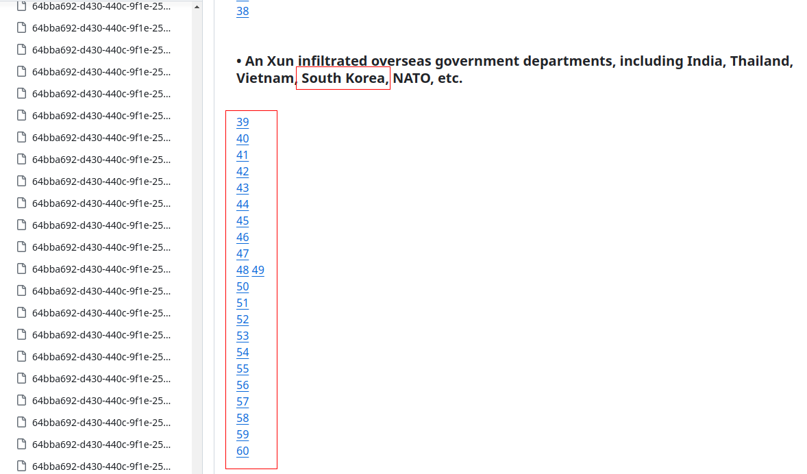The image size is (807, 474).
Task: Follow the link labeled 53
Action: [x=243, y=336]
